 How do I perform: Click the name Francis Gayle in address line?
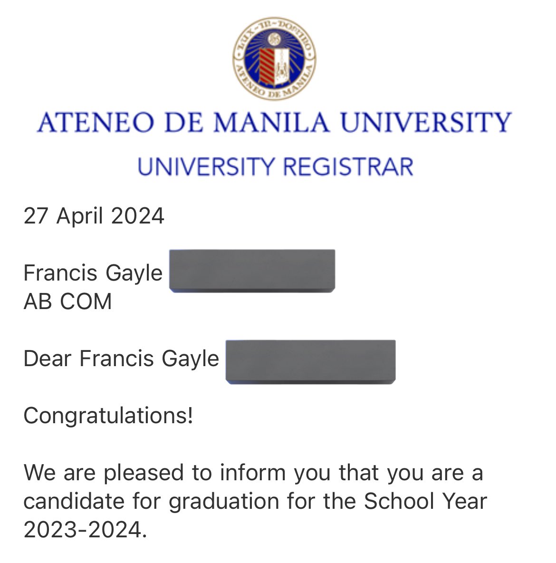[x=93, y=273]
